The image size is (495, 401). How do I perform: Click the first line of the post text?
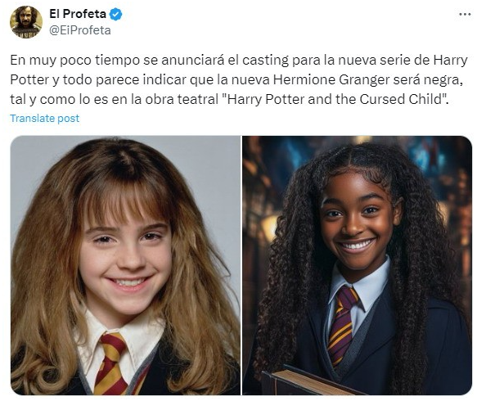(239, 60)
